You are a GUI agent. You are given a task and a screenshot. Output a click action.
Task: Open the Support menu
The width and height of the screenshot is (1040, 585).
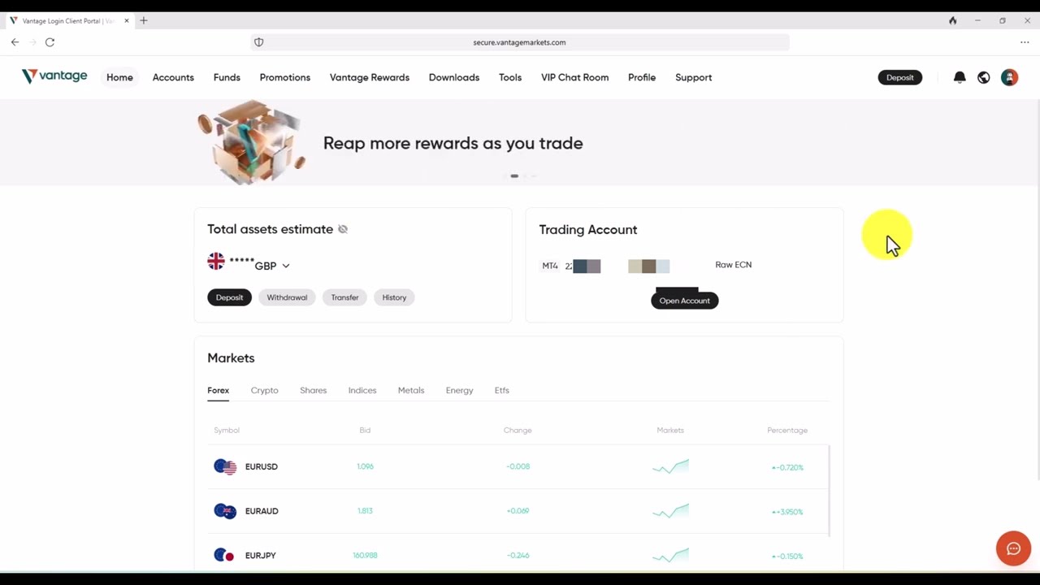coord(694,77)
